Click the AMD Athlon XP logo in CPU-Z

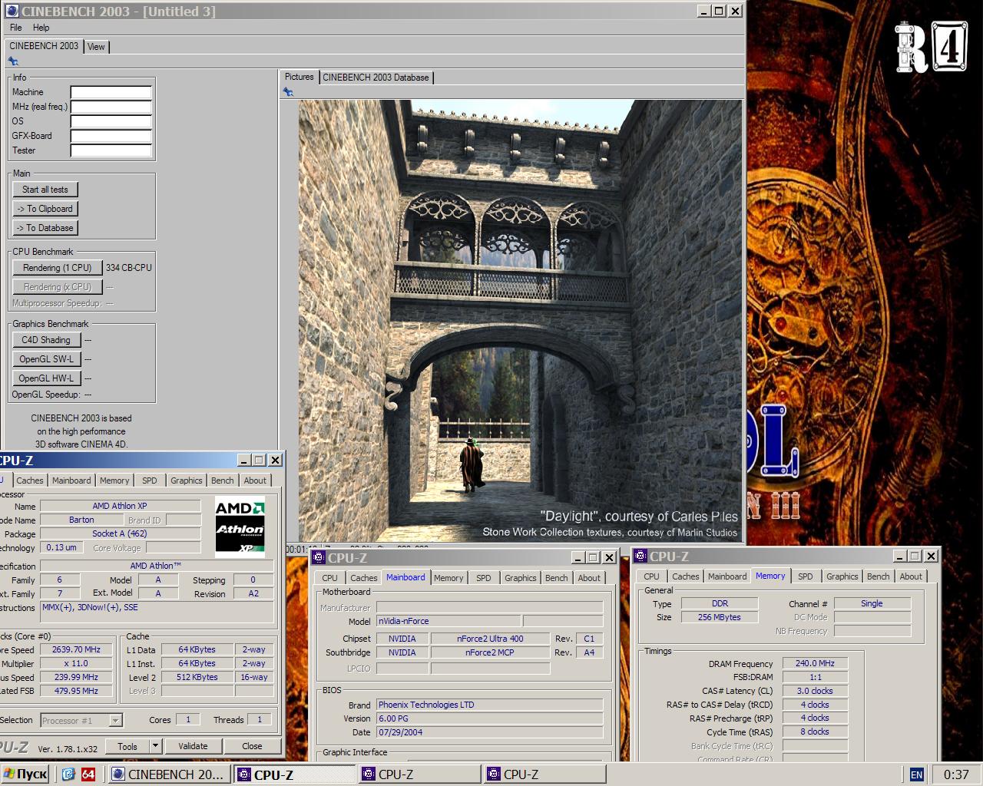pos(240,527)
